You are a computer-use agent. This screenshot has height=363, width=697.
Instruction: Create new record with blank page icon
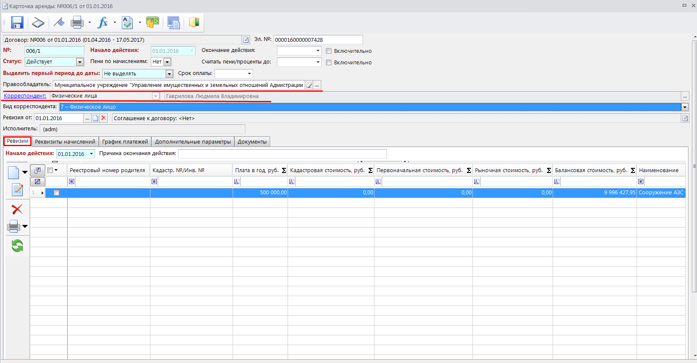[14, 173]
